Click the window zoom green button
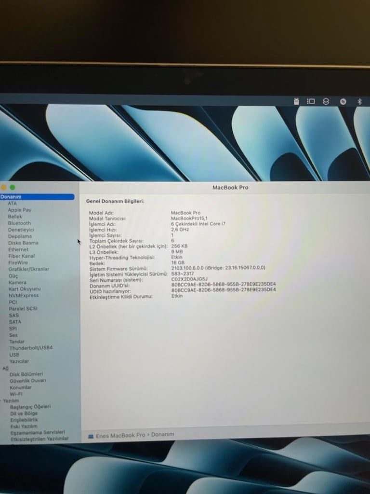The width and height of the screenshot is (370, 494). pos(13,188)
